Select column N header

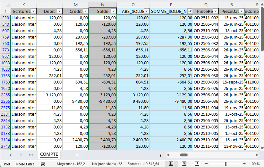[x=103, y=4]
